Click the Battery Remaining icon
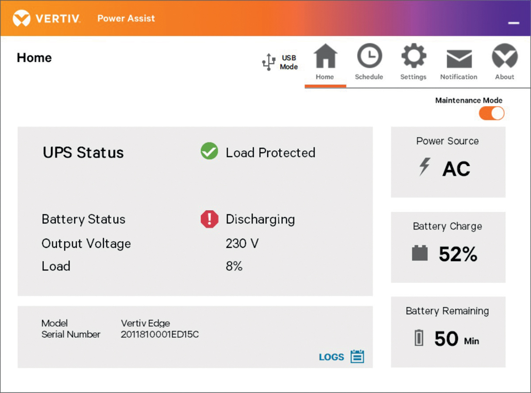 [419, 338]
